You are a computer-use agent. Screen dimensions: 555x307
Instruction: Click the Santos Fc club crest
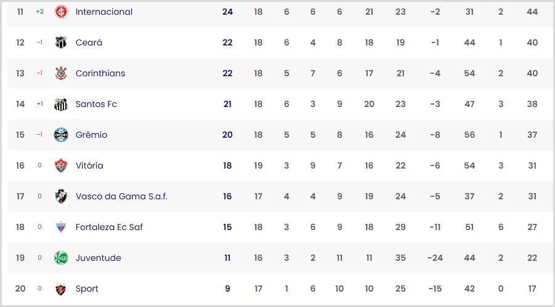(x=61, y=104)
